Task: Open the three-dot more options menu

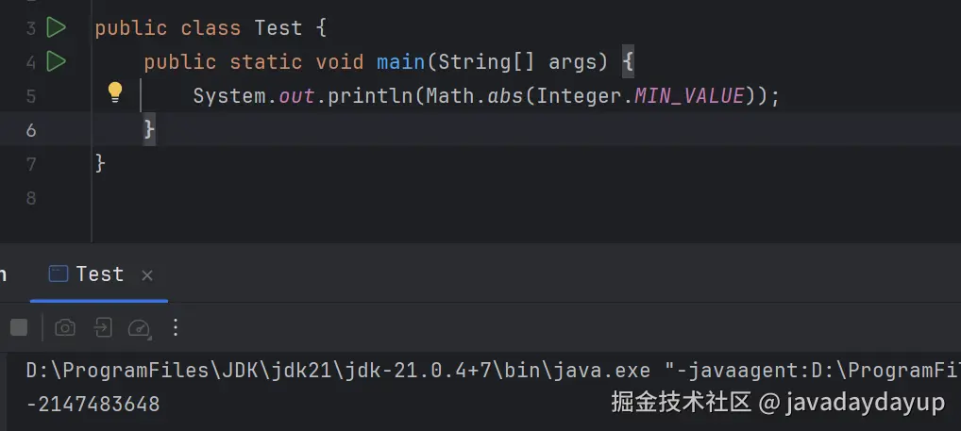Action: pos(176,327)
